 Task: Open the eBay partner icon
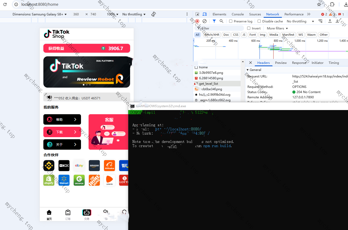(x=79, y=166)
